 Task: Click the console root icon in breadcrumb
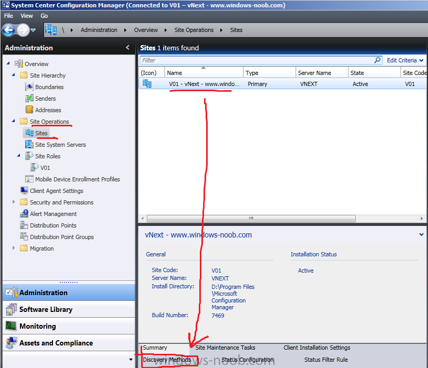click(51, 30)
